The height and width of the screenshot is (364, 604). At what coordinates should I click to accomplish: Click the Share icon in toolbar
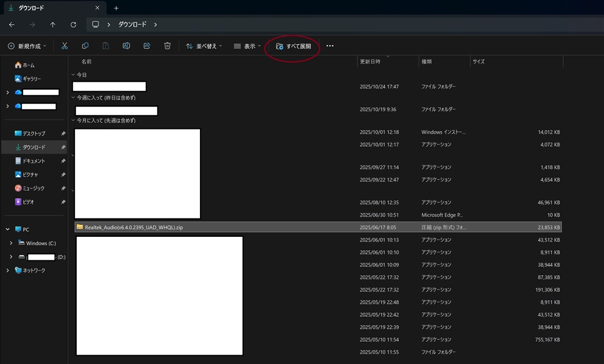(x=147, y=46)
